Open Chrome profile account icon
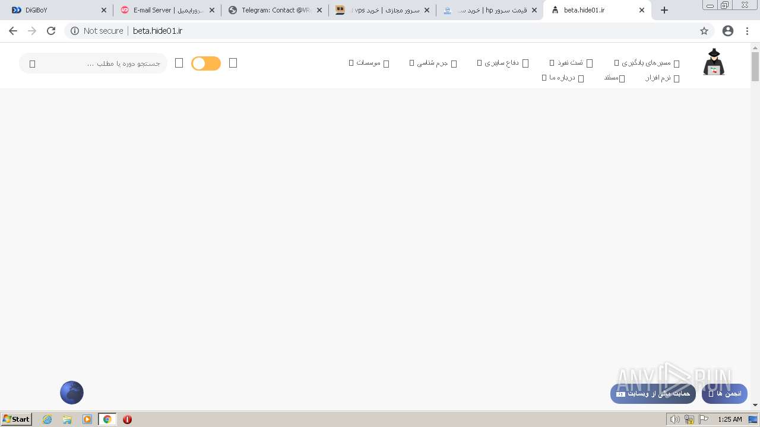 click(x=728, y=31)
